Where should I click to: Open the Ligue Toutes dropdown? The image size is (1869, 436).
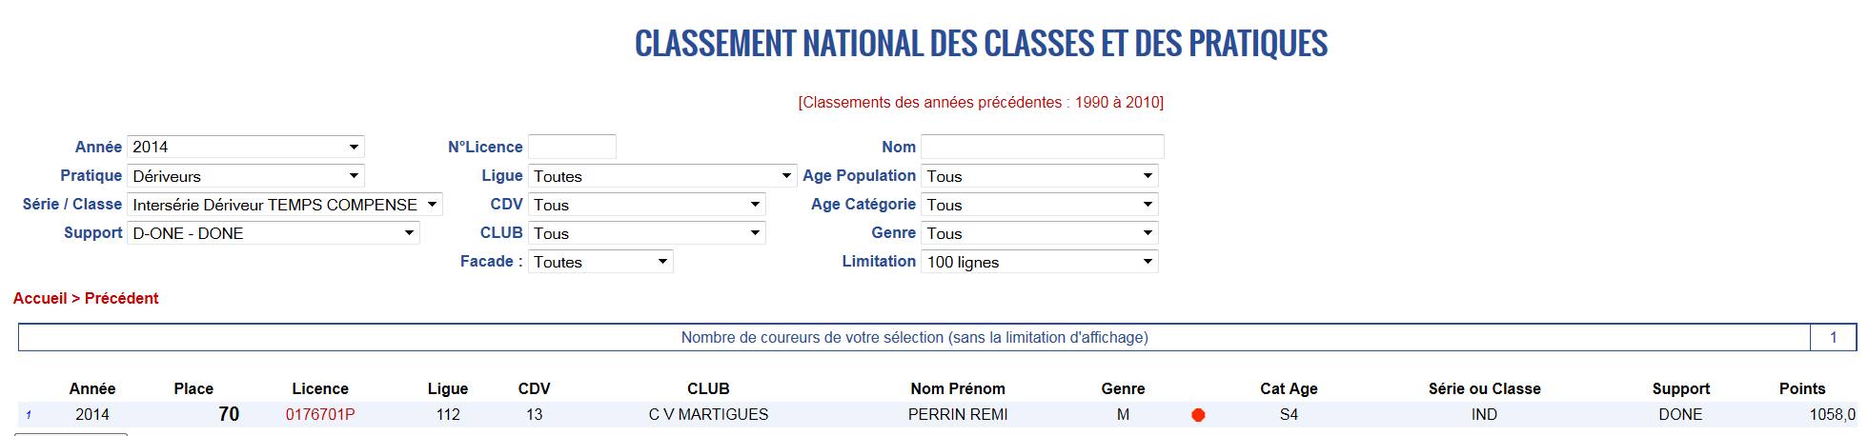662,175
